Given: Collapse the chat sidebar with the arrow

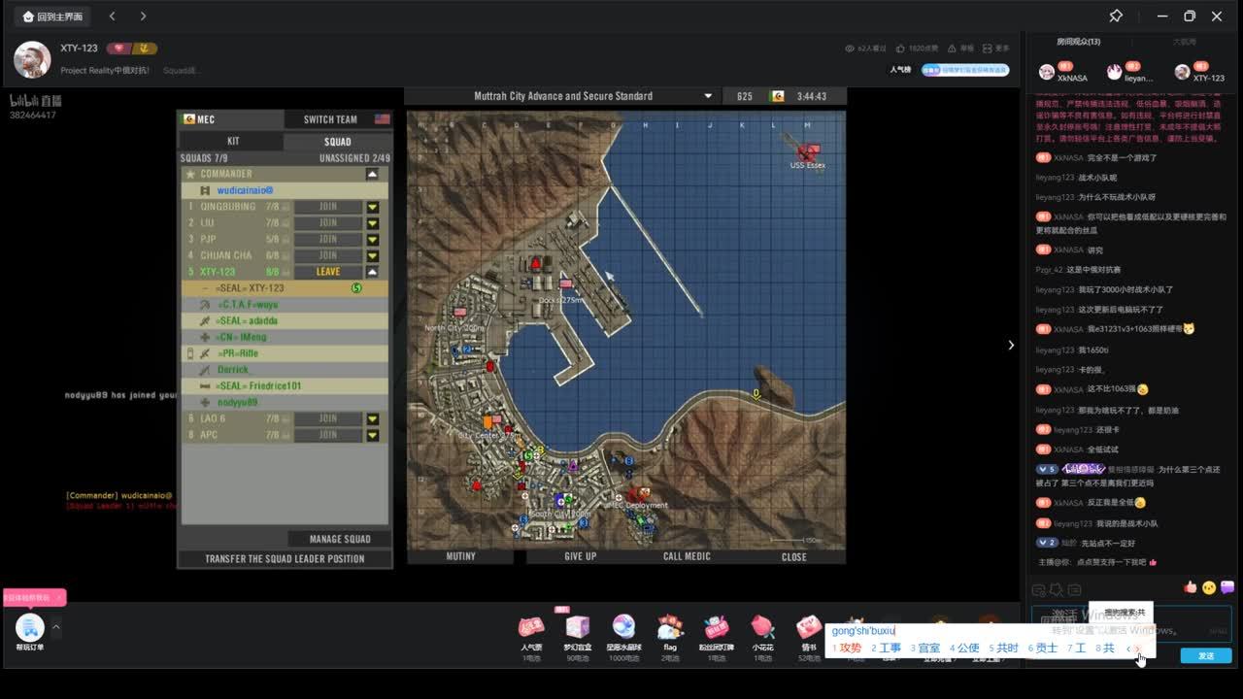Looking at the screenshot, I should 1011,345.
